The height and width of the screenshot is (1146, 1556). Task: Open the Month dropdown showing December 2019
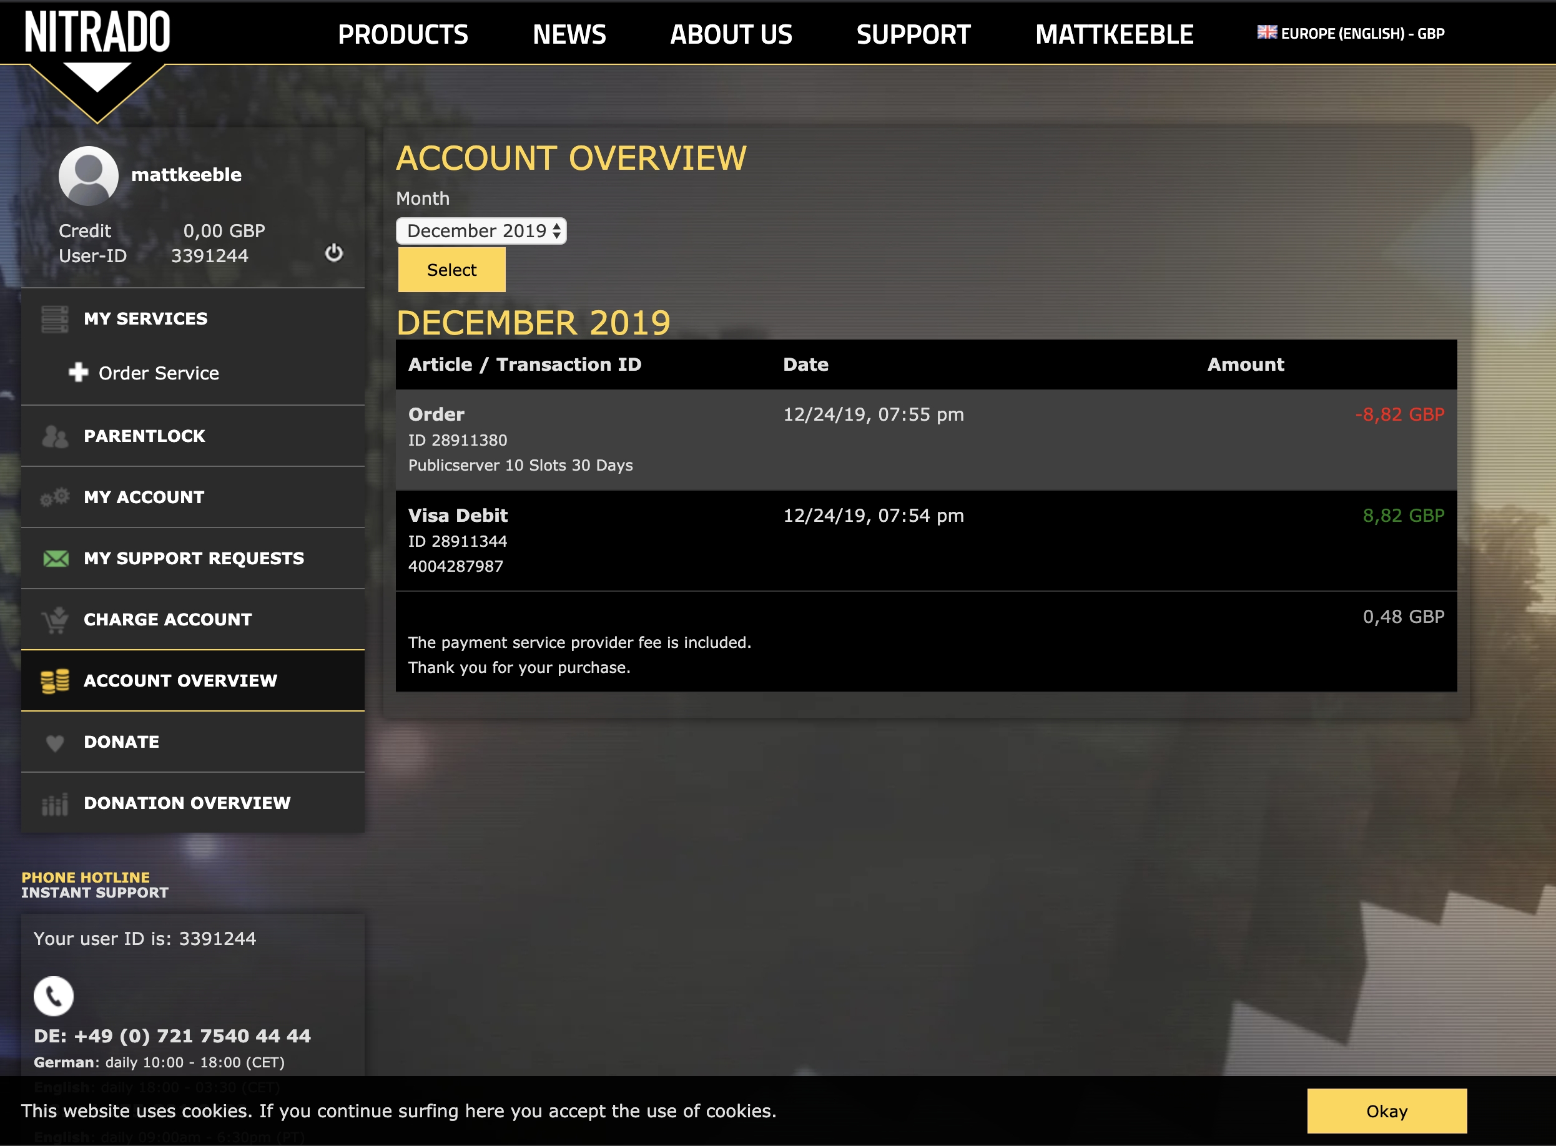480,230
